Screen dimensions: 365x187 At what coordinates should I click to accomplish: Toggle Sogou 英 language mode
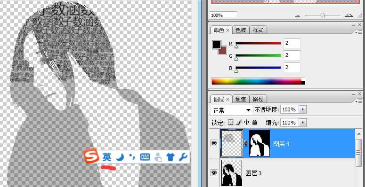click(106, 157)
